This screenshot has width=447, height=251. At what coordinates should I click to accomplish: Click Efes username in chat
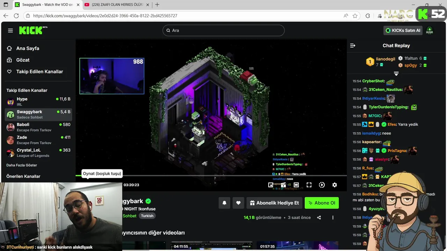392,124
